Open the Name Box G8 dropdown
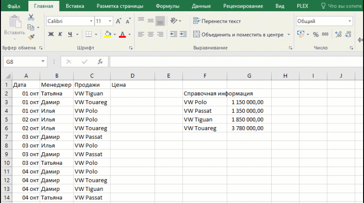364x203 pixels. (43, 62)
